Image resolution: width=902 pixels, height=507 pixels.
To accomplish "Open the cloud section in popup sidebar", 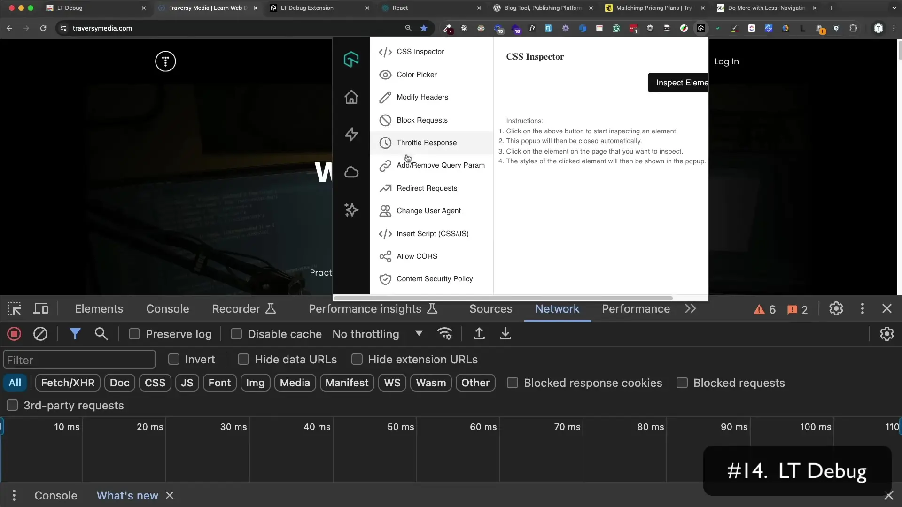I will click(351, 172).
